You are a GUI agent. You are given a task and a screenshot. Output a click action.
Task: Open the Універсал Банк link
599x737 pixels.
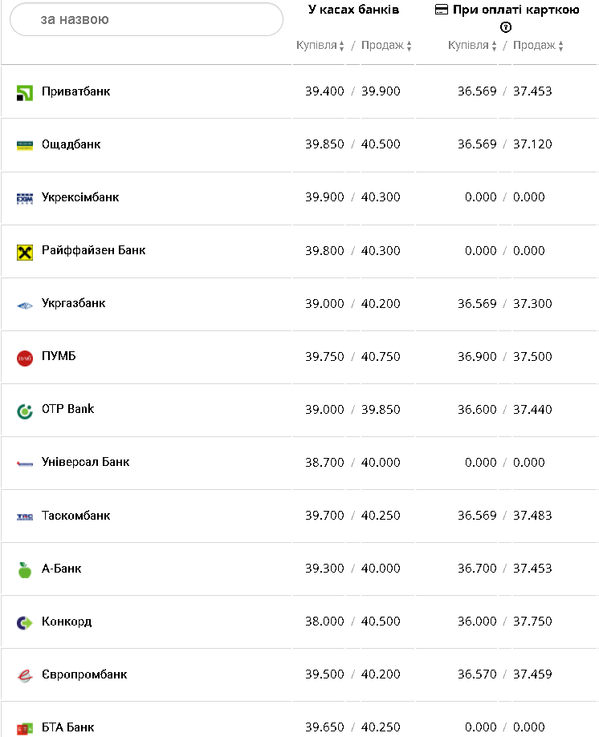click(x=85, y=462)
